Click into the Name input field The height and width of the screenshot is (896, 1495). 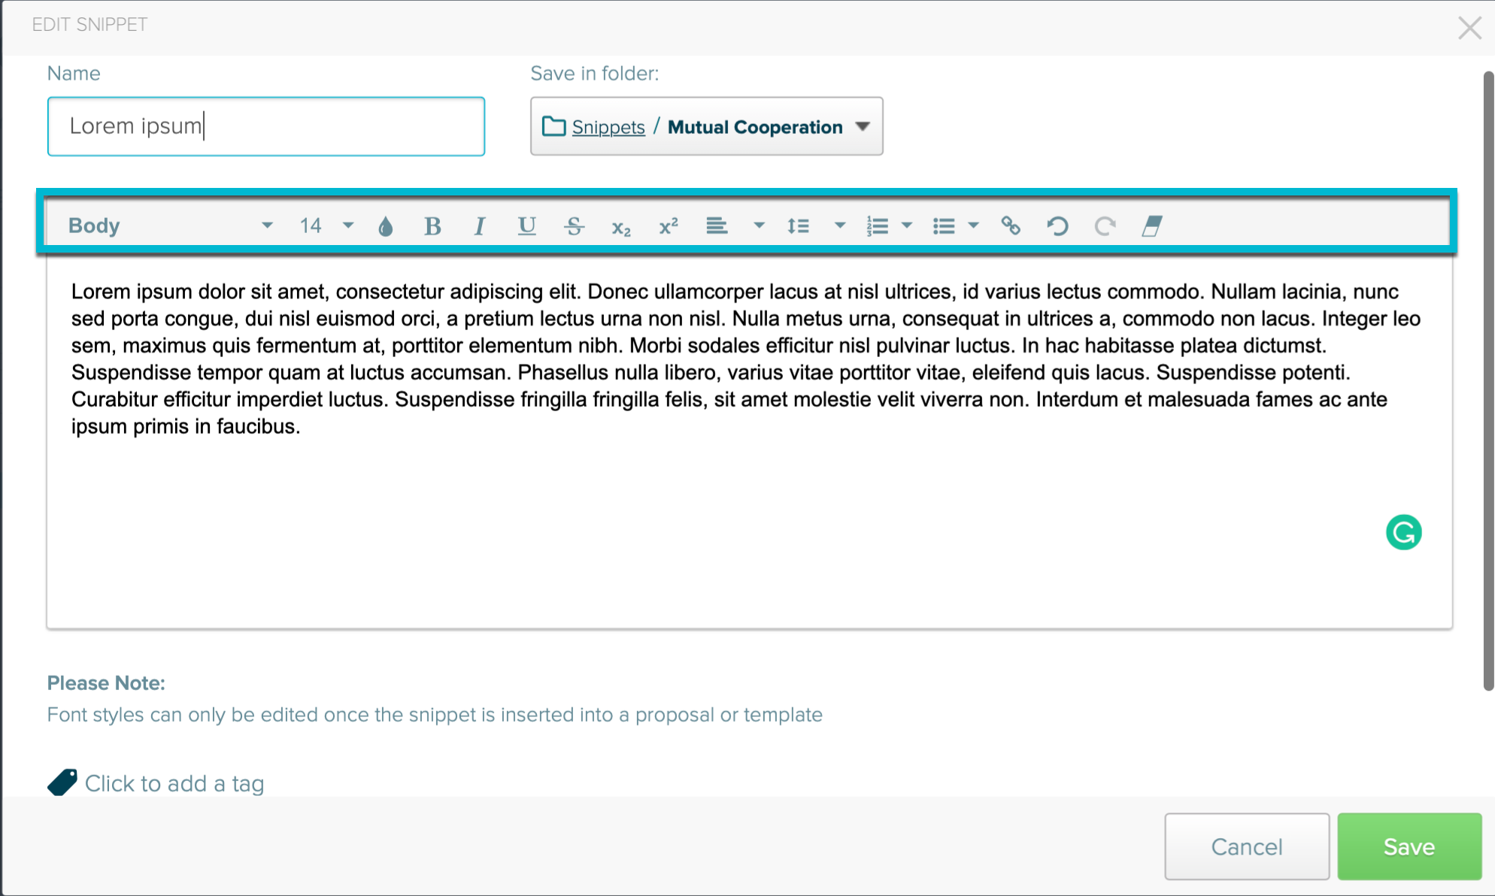[266, 126]
